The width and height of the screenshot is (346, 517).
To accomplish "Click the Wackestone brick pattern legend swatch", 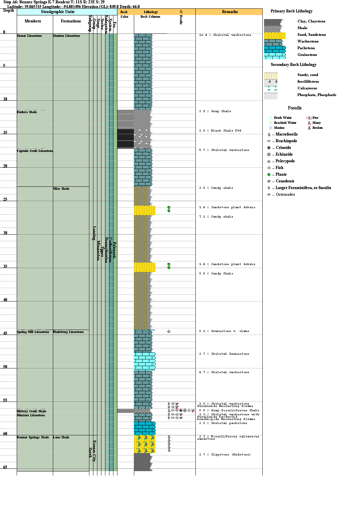I will tap(273, 42).
